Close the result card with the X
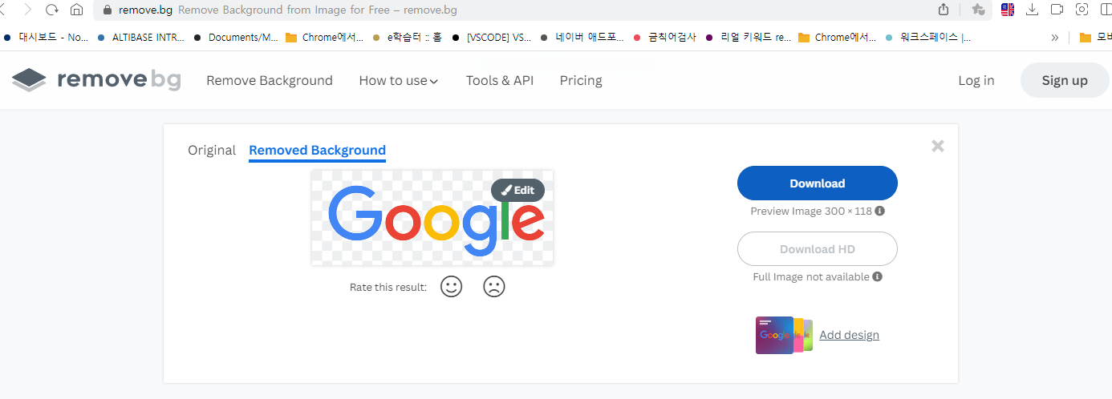1112x399 pixels. tap(938, 146)
